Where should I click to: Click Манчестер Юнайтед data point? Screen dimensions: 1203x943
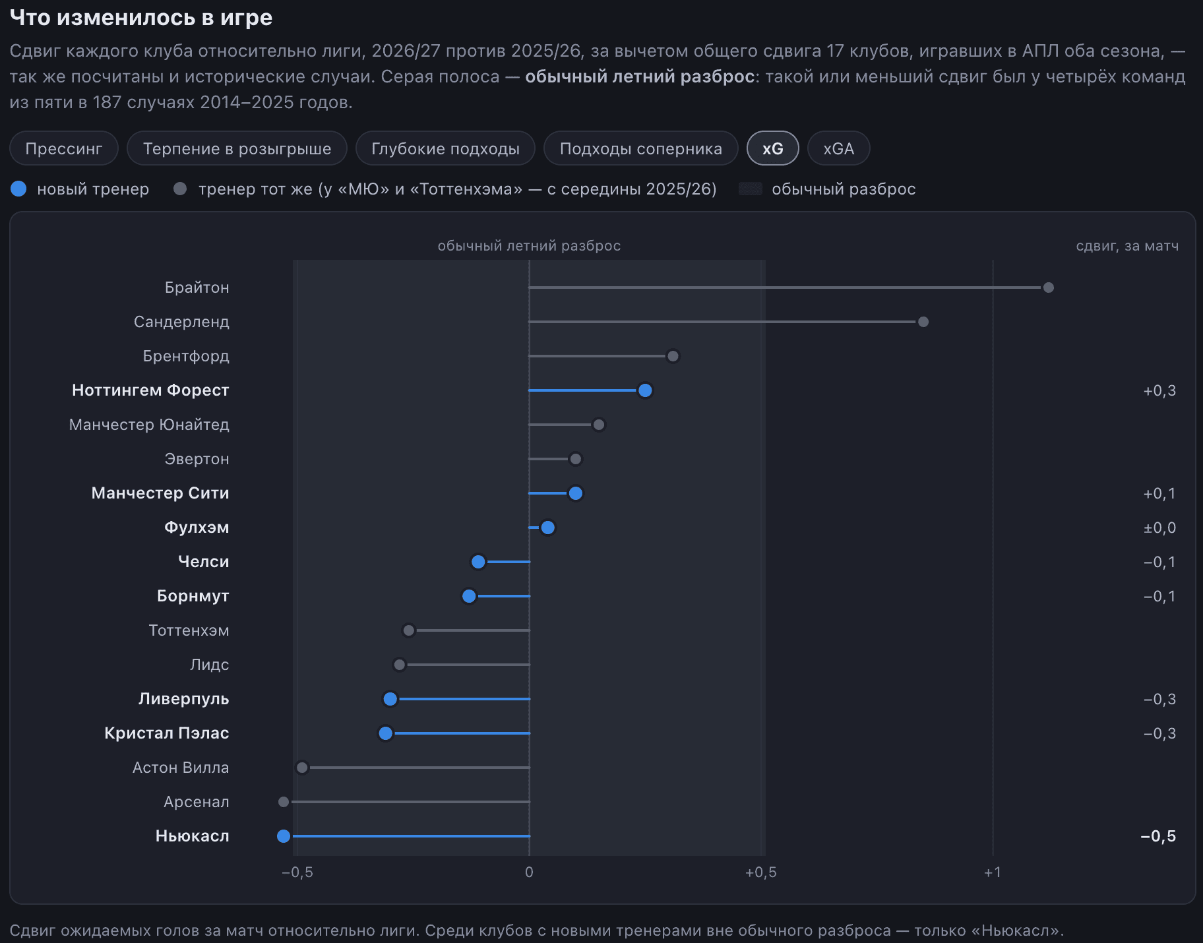tap(599, 425)
